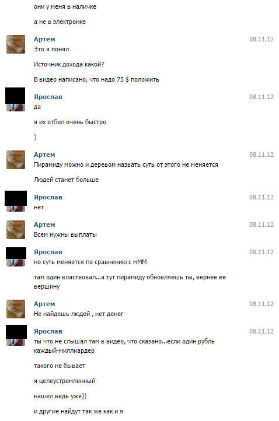Open Артем's avatar beside "Пирамиду можно и деревом назвать"
Image resolution: width=279 pixels, height=421 pixels.
click(x=16, y=160)
